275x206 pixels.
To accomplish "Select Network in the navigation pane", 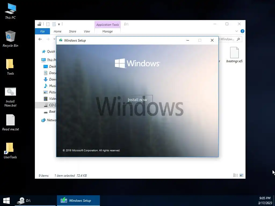I will click(x=49, y=120).
